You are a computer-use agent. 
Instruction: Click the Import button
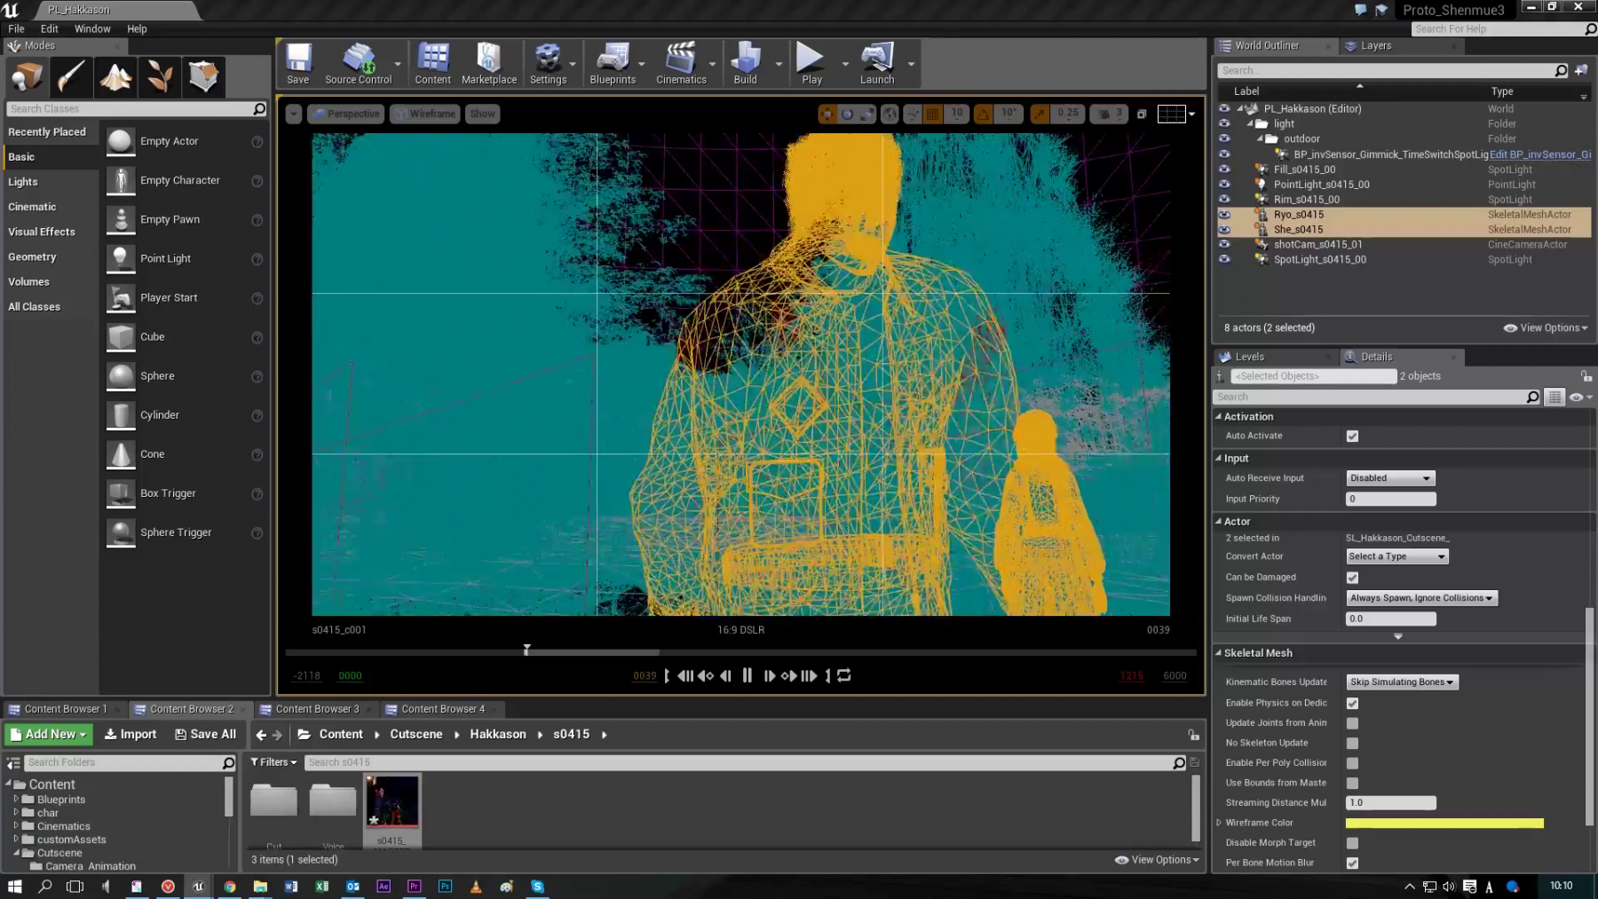click(x=131, y=734)
